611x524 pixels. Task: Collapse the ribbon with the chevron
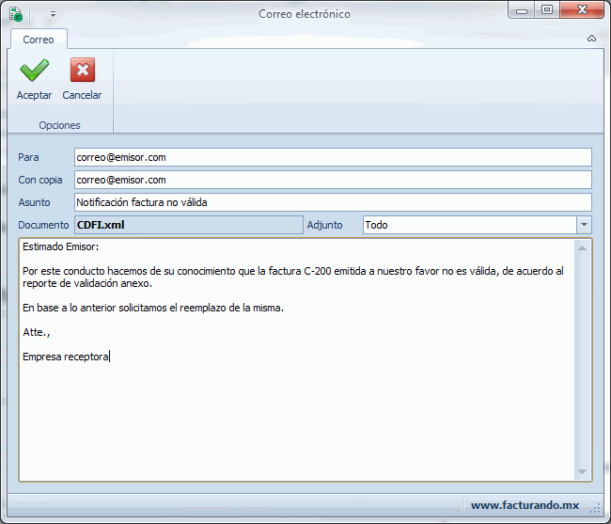(x=591, y=39)
